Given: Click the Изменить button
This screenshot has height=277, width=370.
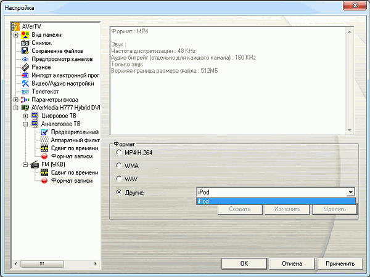Looking at the screenshot, I should 287,209.
